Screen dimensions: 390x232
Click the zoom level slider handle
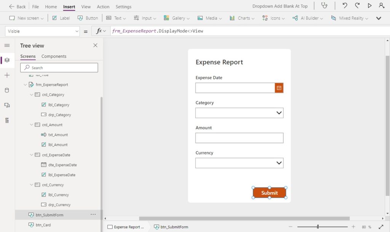(318, 227)
